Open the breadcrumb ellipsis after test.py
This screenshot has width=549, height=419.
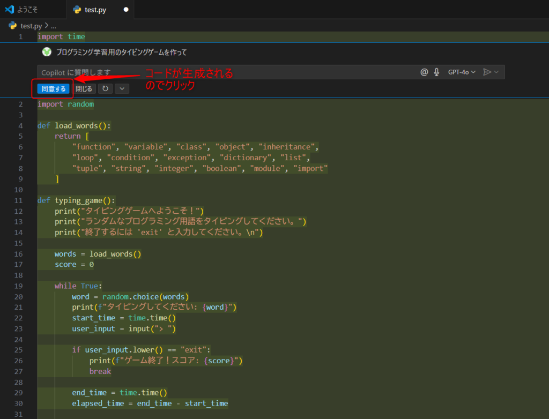[x=53, y=26]
